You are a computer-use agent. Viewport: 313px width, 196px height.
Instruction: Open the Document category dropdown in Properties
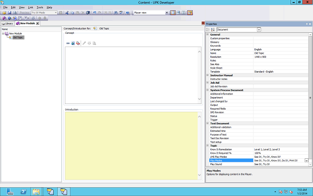259,30
